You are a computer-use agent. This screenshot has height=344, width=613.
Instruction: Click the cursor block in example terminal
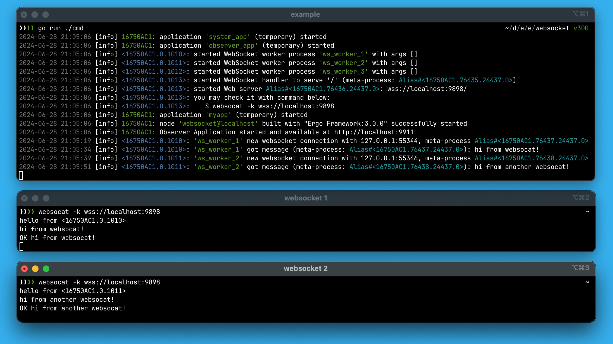coord(21,176)
